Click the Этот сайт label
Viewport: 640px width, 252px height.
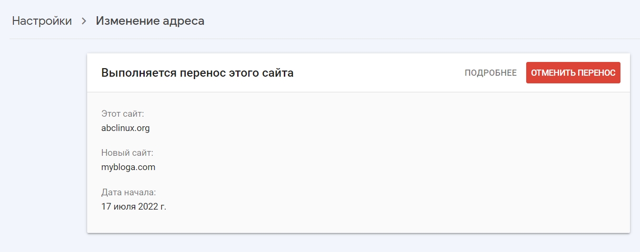click(x=122, y=114)
